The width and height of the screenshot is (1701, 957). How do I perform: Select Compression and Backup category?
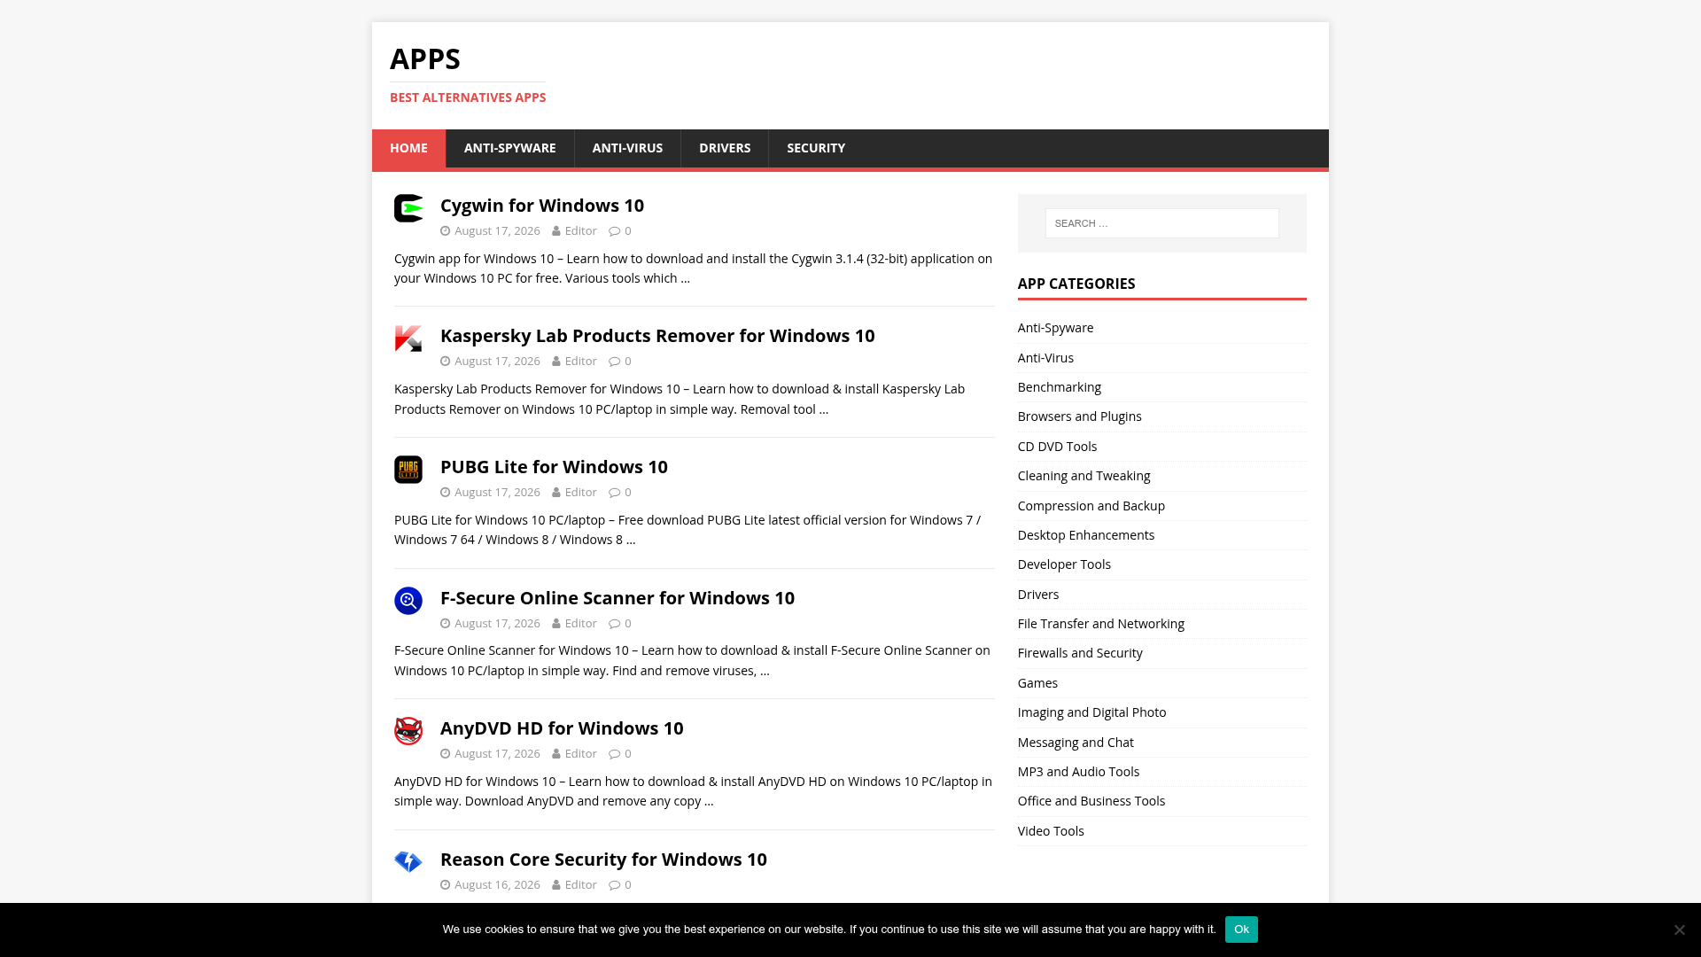(x=1091, y=506)
